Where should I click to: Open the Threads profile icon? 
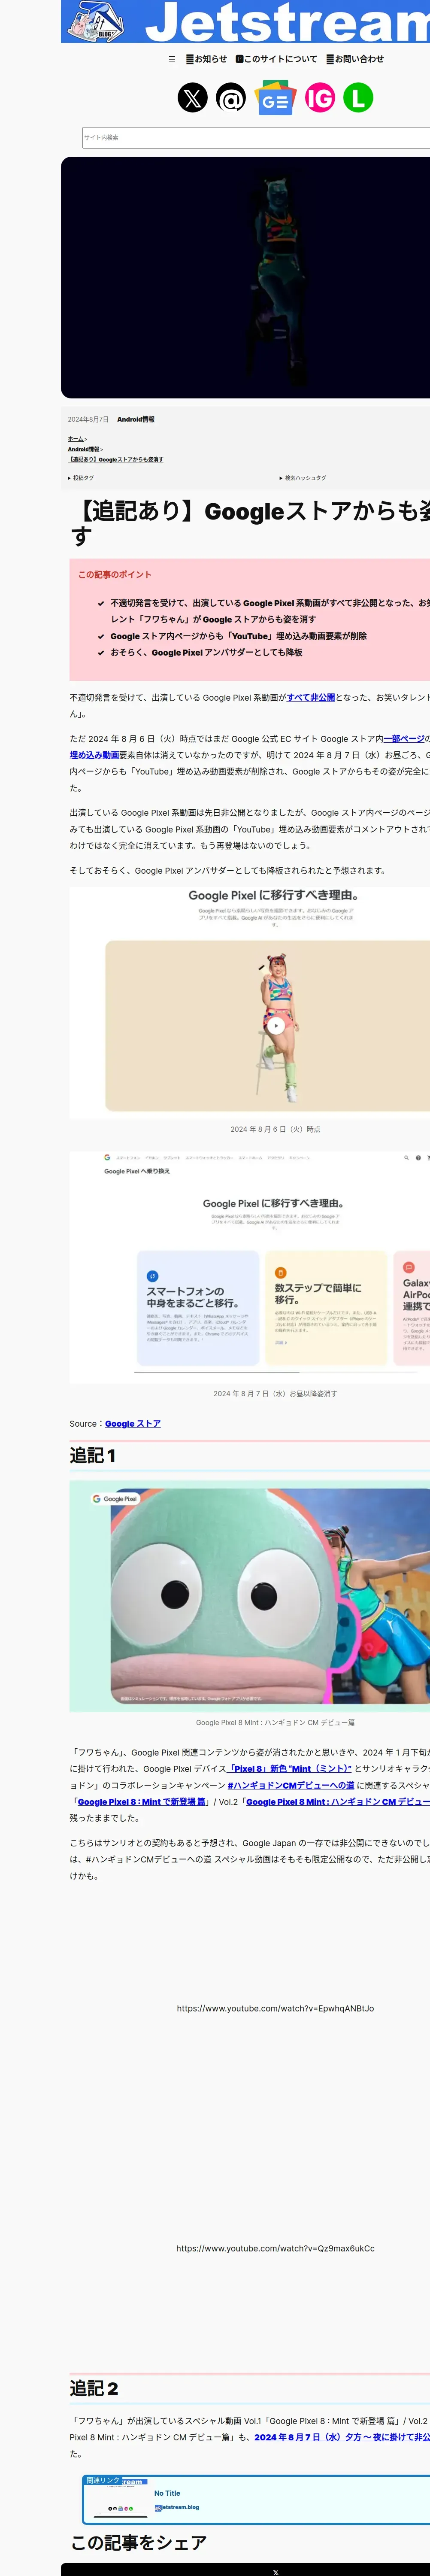pyautogui.click(x=231, y=97)
